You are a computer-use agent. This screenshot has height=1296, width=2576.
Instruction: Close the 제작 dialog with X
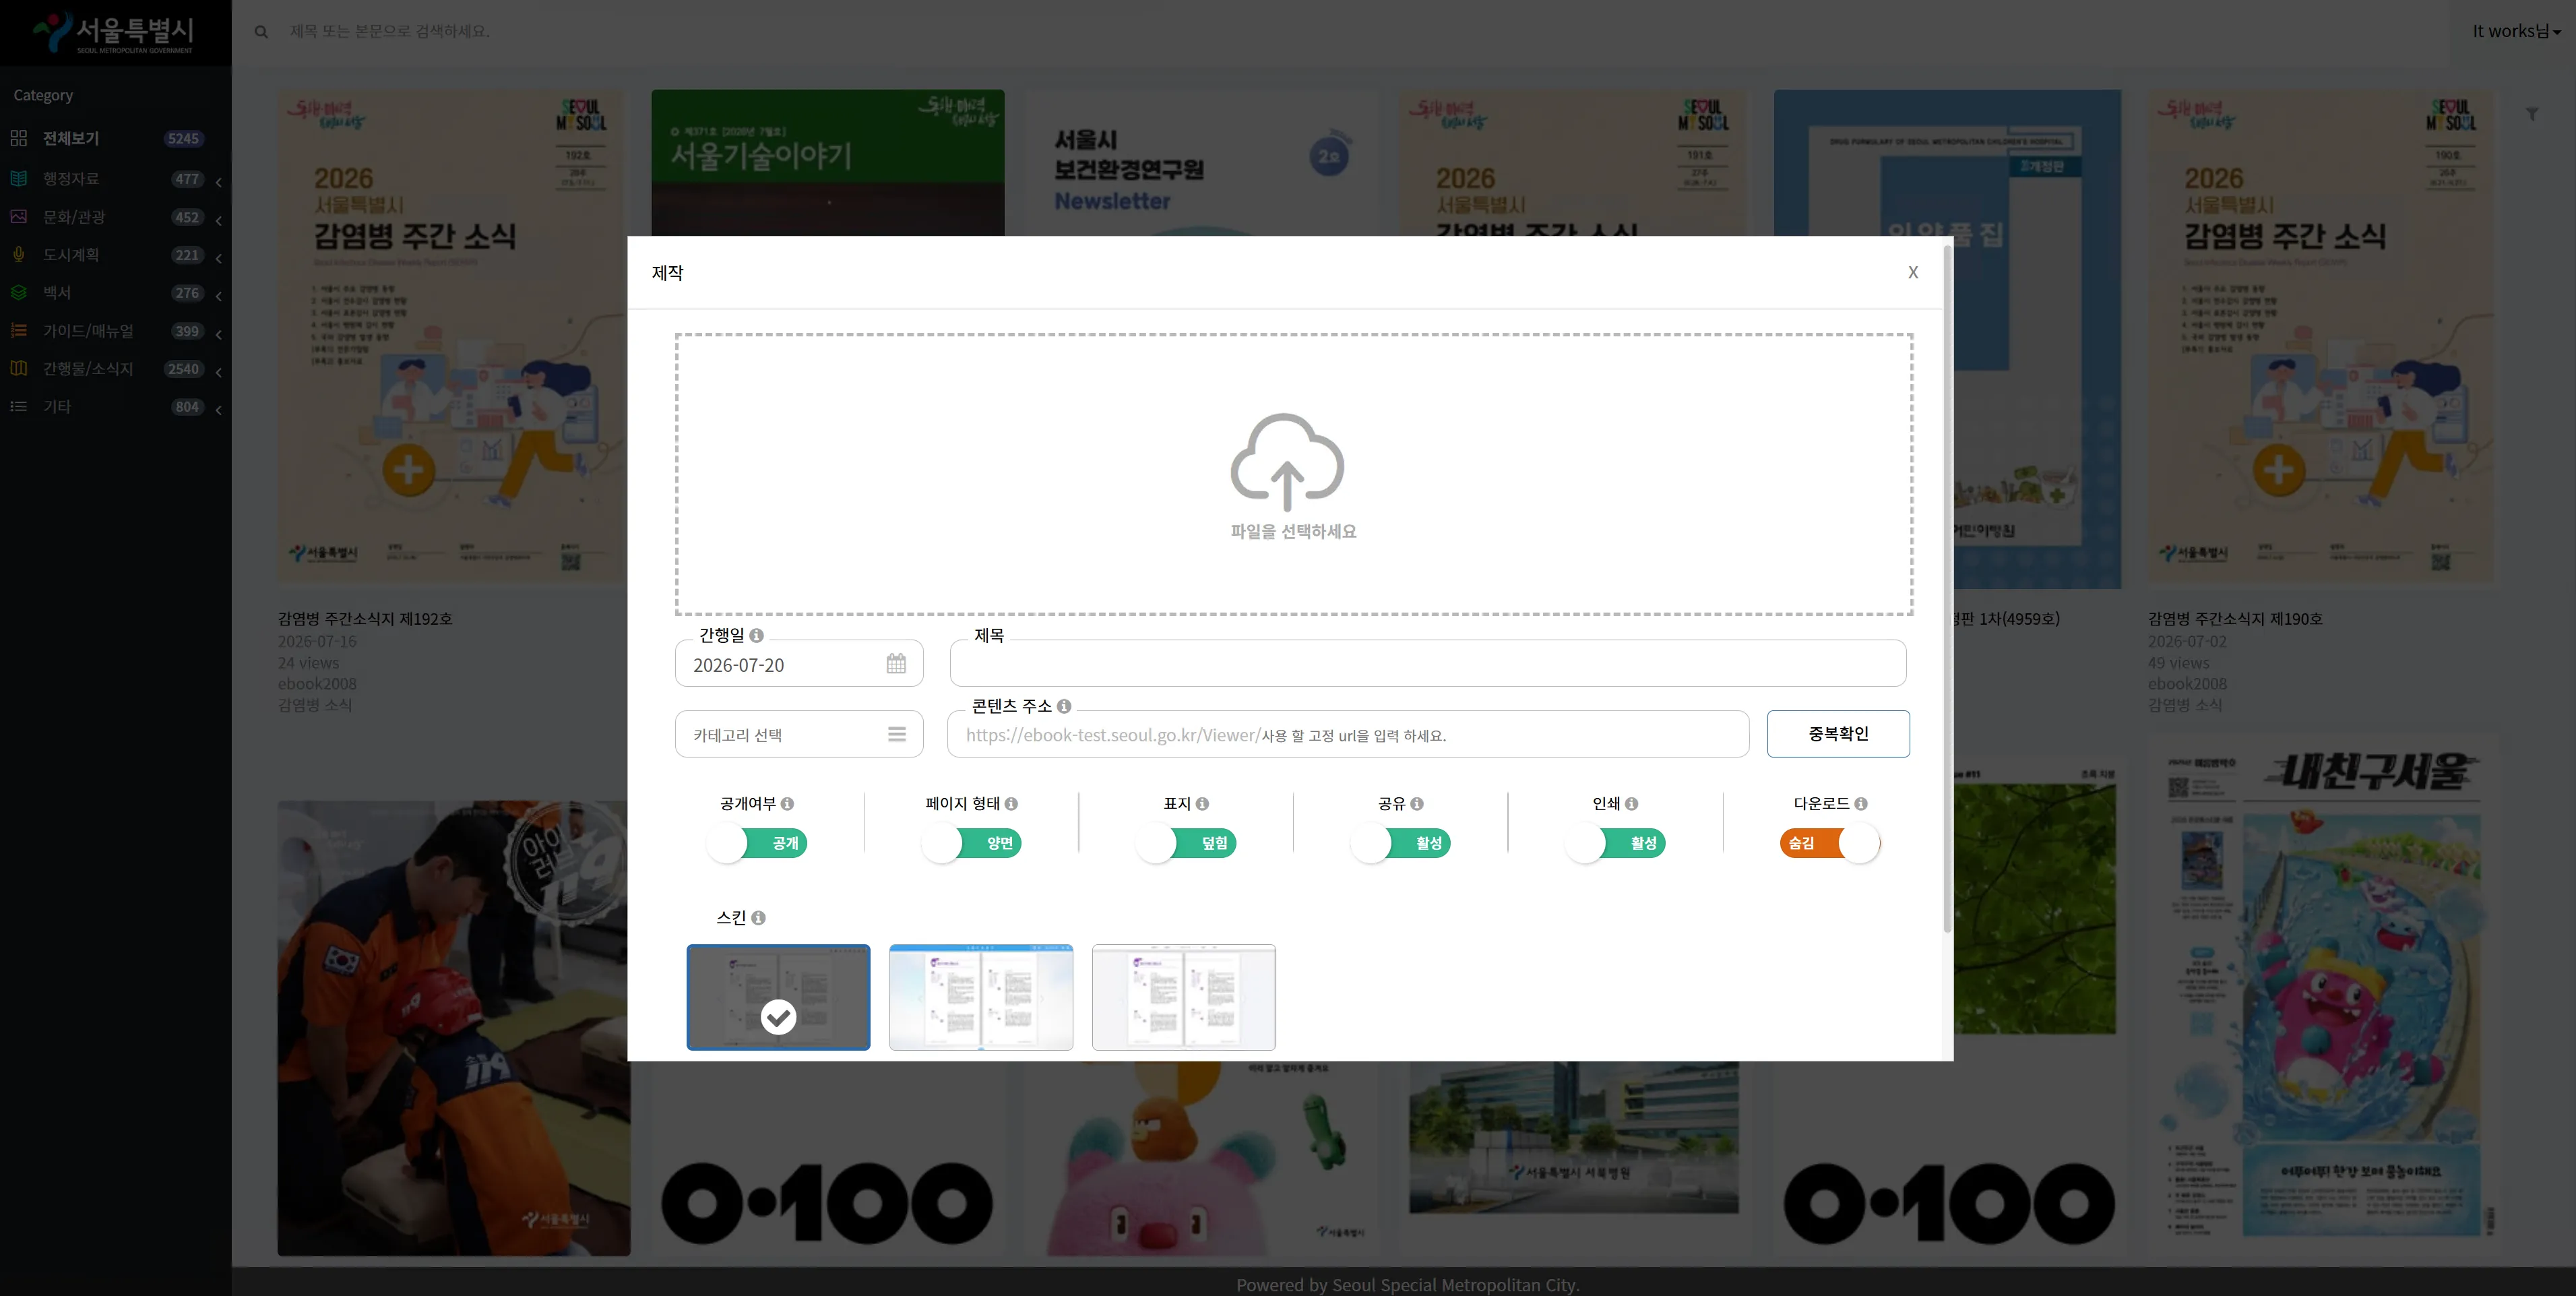[1913, 272]
